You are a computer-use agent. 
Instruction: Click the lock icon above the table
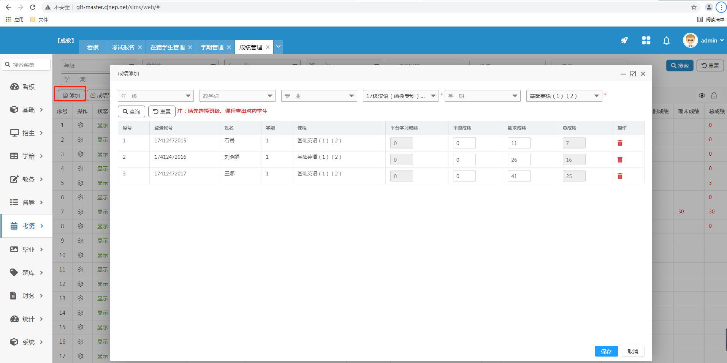[714, 96]
